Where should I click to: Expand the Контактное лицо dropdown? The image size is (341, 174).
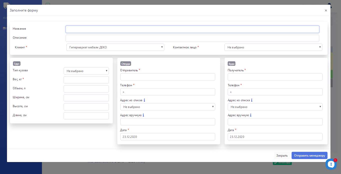273,47
